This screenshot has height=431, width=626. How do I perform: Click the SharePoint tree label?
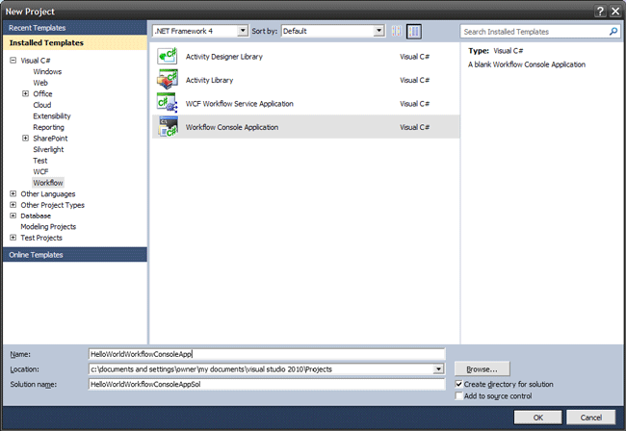coord(50,139)
